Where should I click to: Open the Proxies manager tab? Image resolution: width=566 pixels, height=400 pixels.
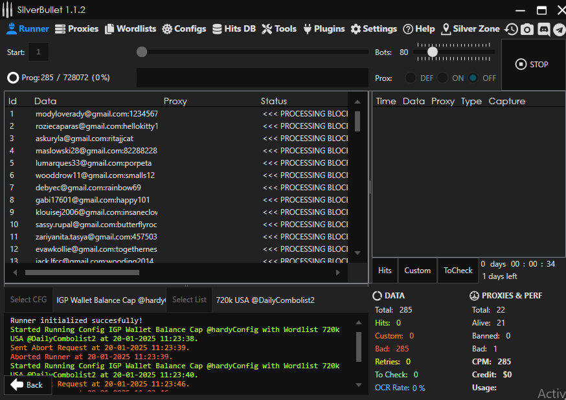tap(77, 29)
